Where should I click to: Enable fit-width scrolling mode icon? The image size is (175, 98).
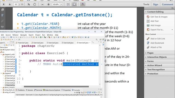pos(68,4)
